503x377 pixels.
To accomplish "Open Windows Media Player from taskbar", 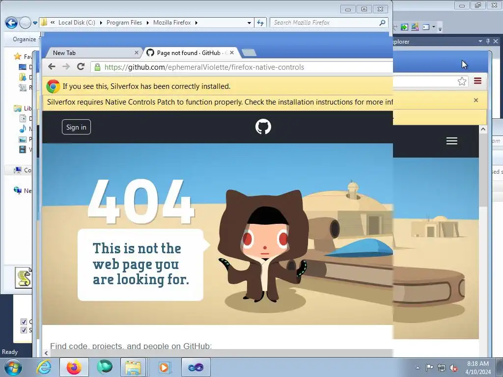I will 164,367.
